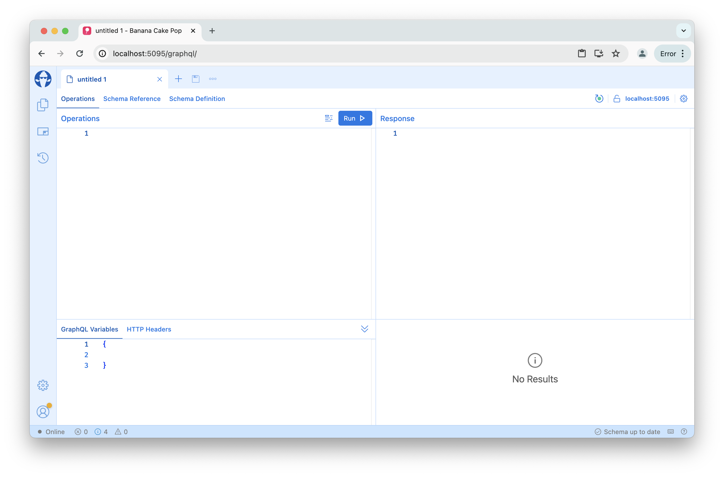Bookmark this page with star icon

[616, 54]
